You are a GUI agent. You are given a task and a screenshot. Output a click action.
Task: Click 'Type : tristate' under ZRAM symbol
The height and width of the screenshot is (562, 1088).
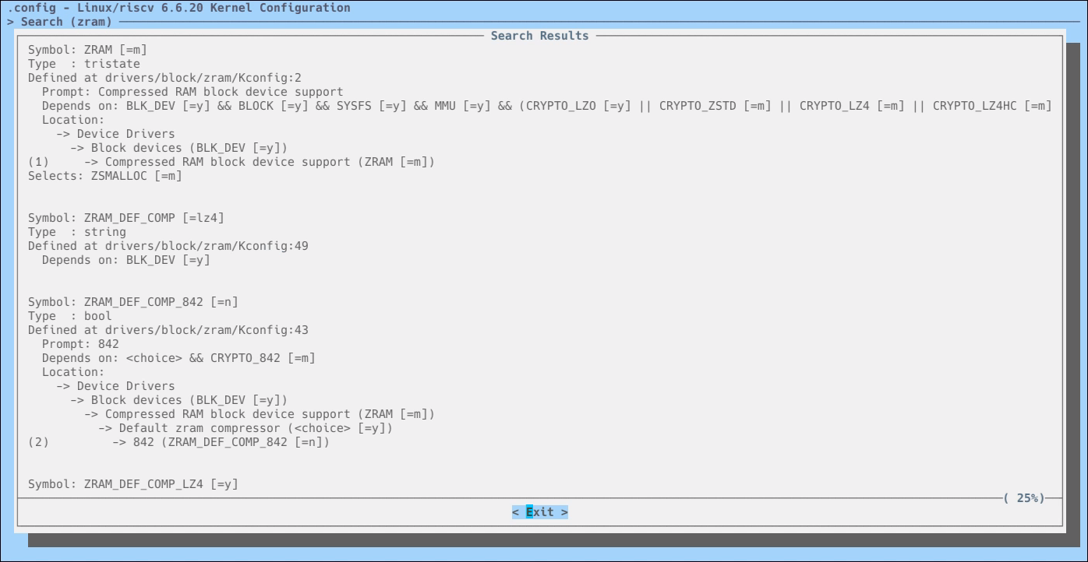84,64
